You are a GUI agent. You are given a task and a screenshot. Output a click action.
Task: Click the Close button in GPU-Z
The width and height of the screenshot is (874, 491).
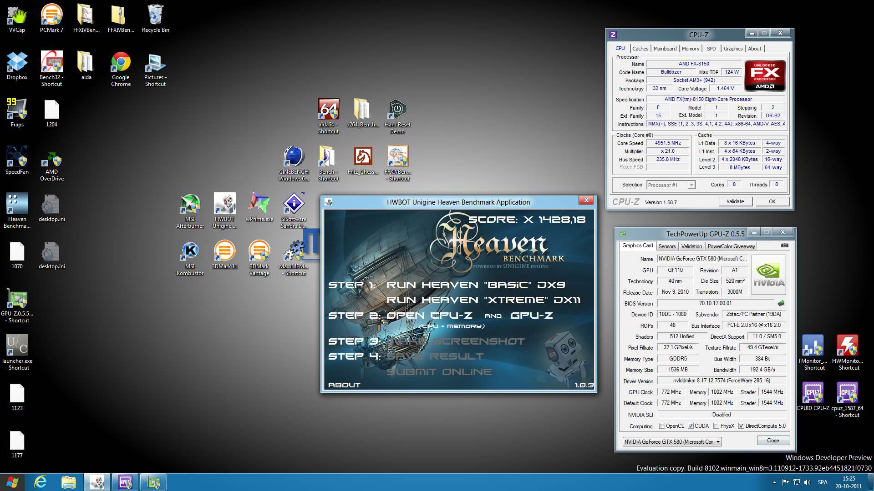[773, 441]
